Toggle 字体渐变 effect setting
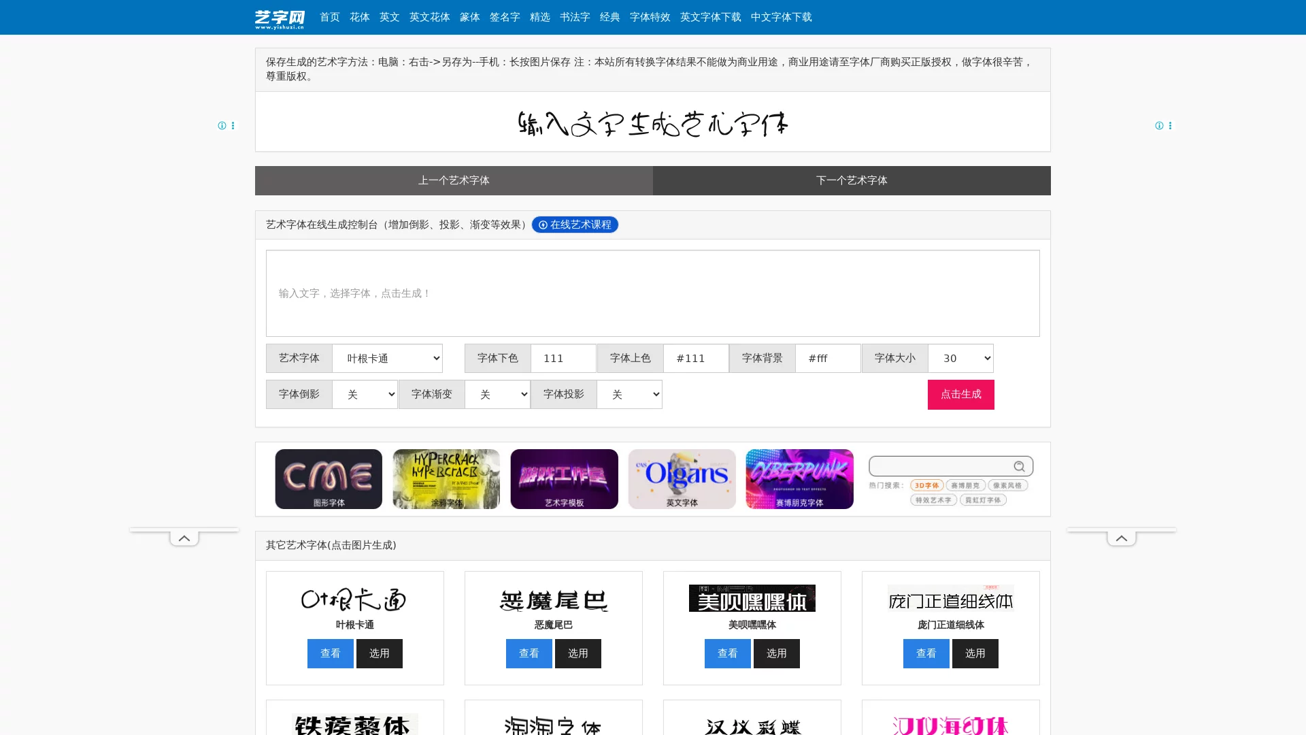Viewport: 1306px width, 735px height. click(x=498, y=394)
